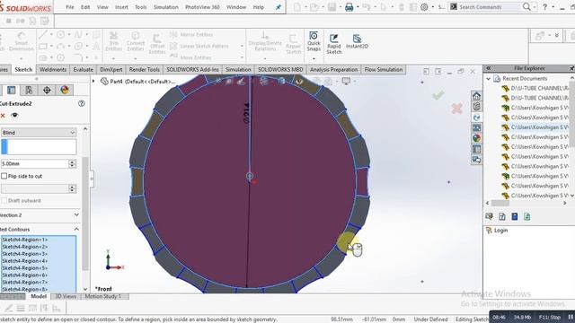The height and width of the screenshot is (323, 575).
Task: Open the DisplayManager color ball tab
Action: tap(65, 90)
